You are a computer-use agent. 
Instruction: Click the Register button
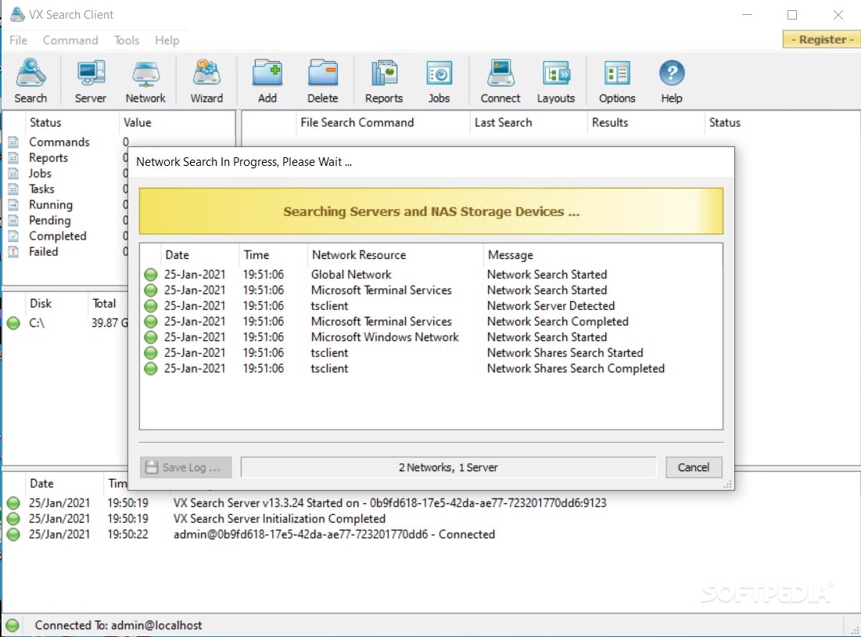click(x=821, y=40)
